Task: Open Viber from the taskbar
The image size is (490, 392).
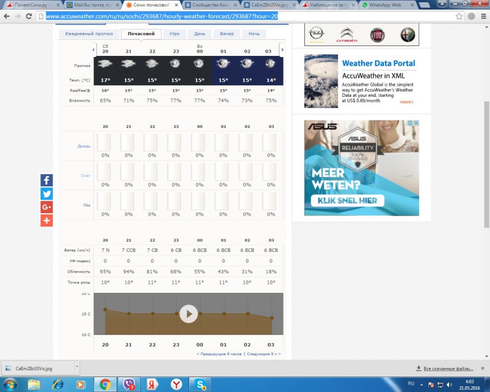Action: pyautogui.click(x=127, y=384)
